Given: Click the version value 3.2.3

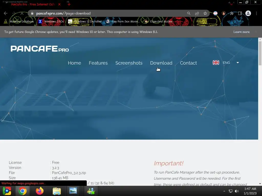Looking at the screenshot, I should [x=56, y=168].
